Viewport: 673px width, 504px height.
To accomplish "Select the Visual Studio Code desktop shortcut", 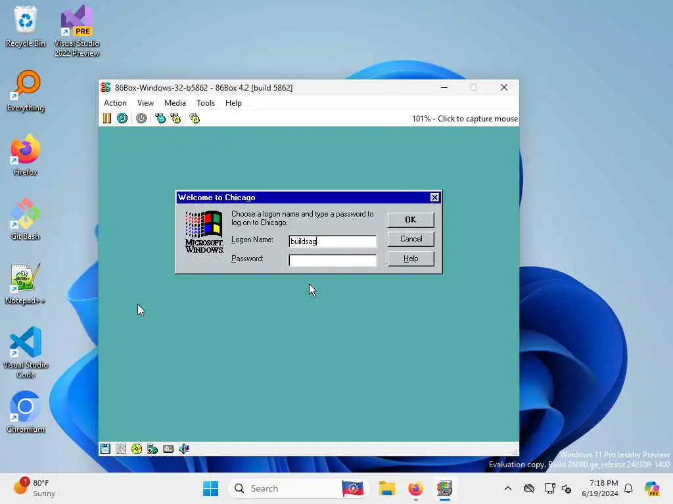I will coord(26,352).
